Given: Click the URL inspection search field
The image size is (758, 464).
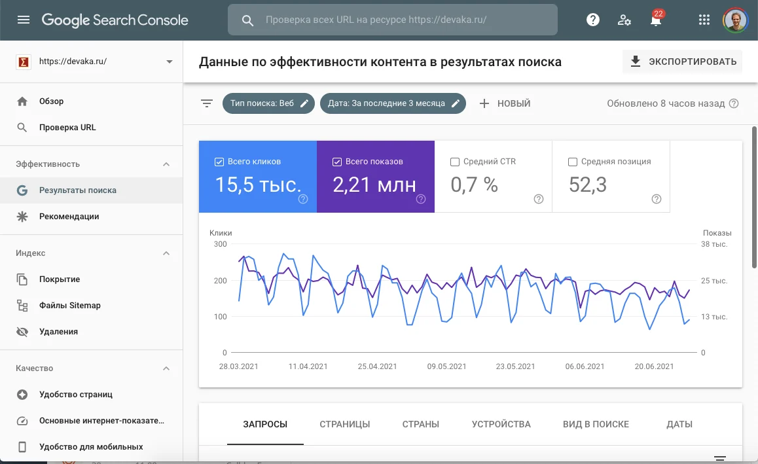Looking at the screenshot, I should tap(393, 20).
